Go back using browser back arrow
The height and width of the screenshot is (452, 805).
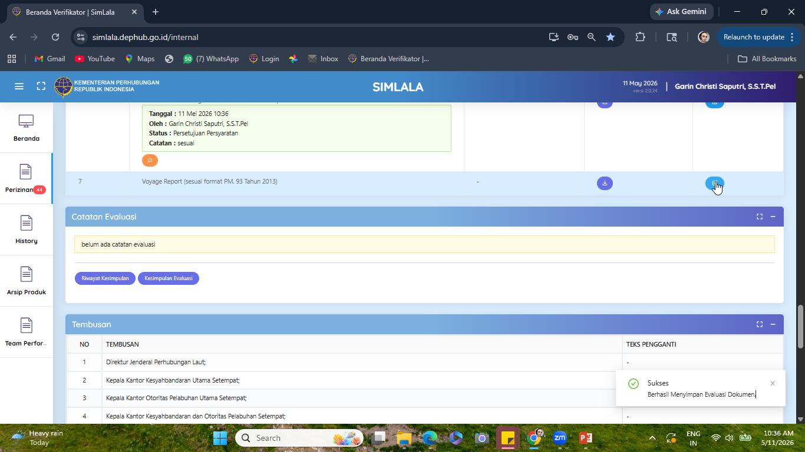coord(13,37)
